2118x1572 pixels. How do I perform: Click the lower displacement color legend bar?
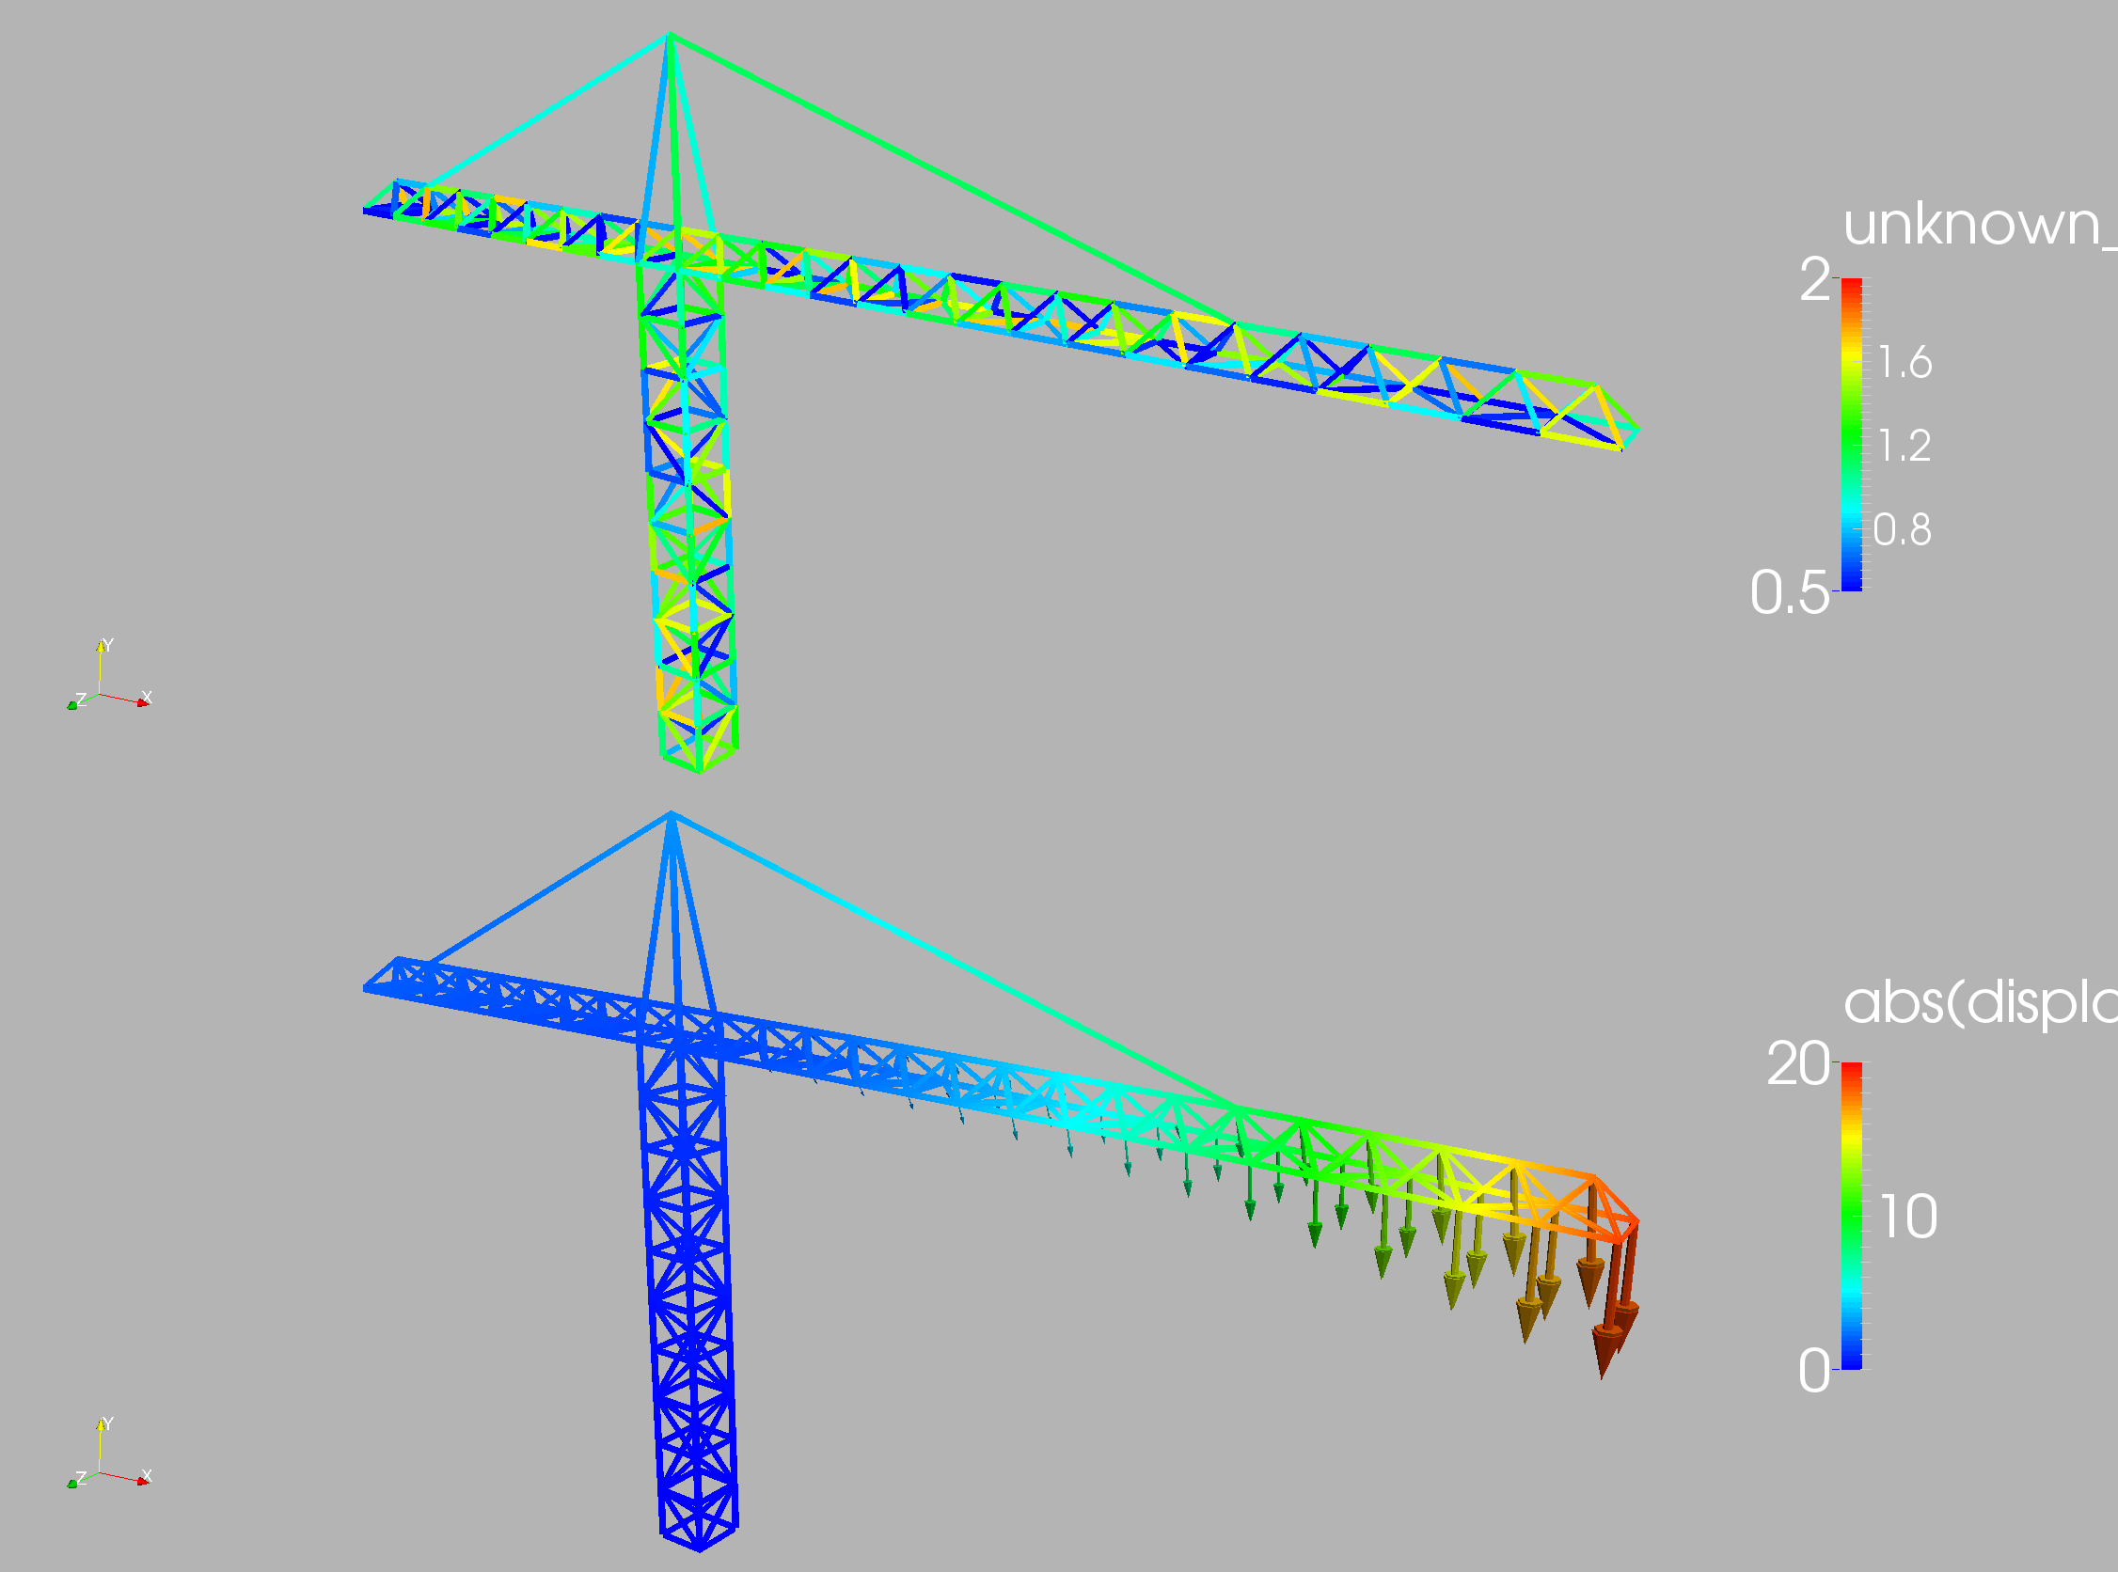point(1852,1215)
